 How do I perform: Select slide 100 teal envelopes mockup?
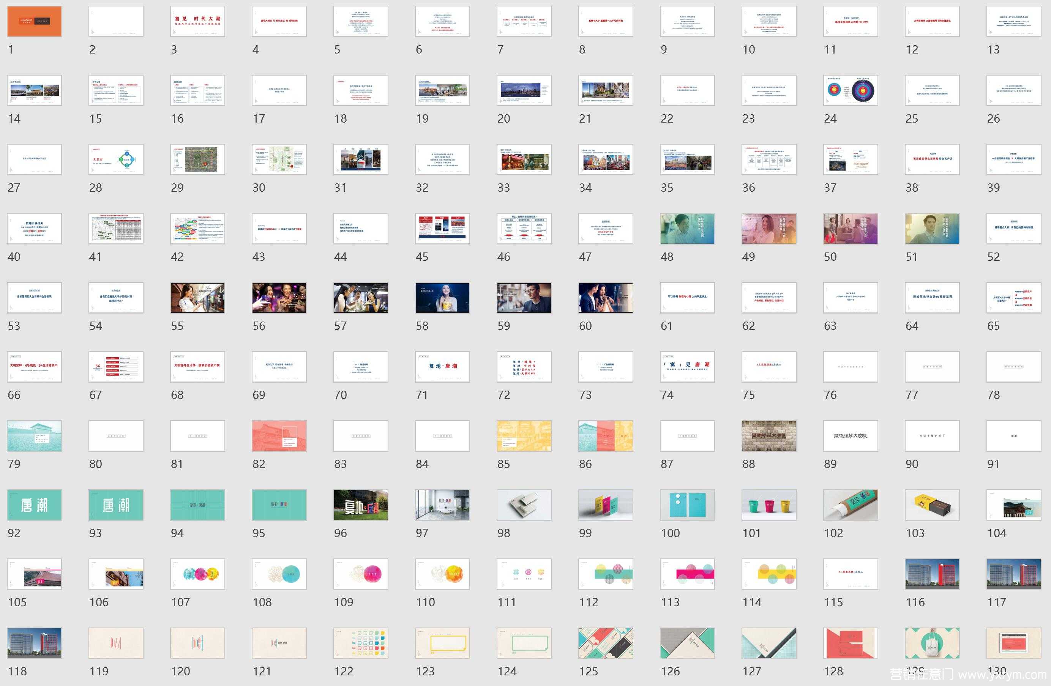click(x=687, y=505)
